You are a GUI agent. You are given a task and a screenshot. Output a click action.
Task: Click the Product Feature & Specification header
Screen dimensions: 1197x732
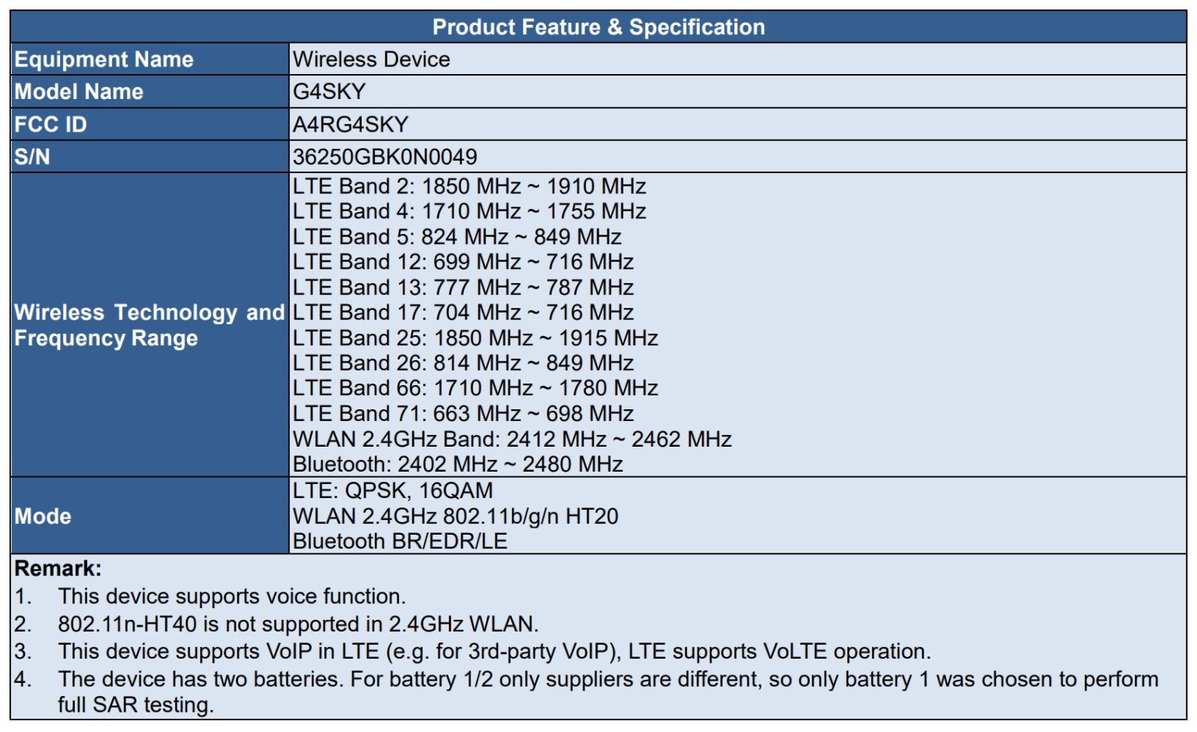[598, 27]
